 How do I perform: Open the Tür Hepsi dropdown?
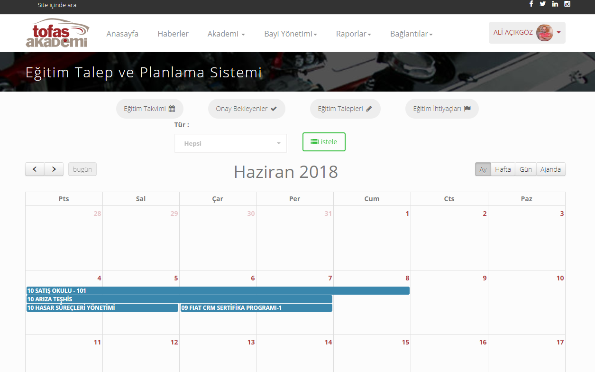coord(230,143)
